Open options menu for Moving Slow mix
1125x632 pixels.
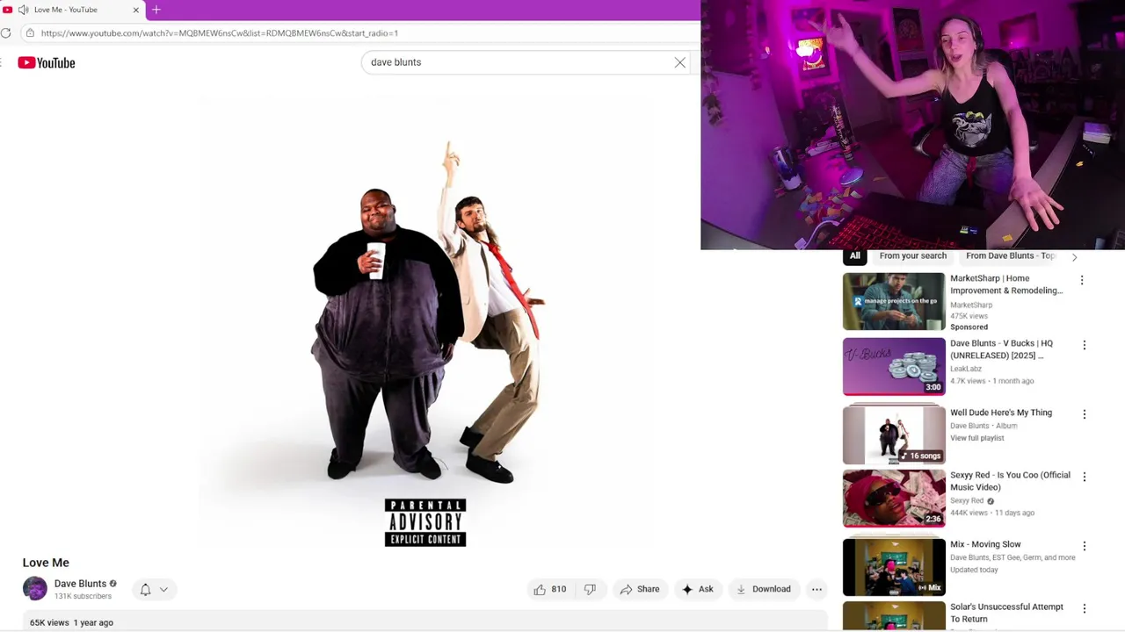coord(1084,546)
